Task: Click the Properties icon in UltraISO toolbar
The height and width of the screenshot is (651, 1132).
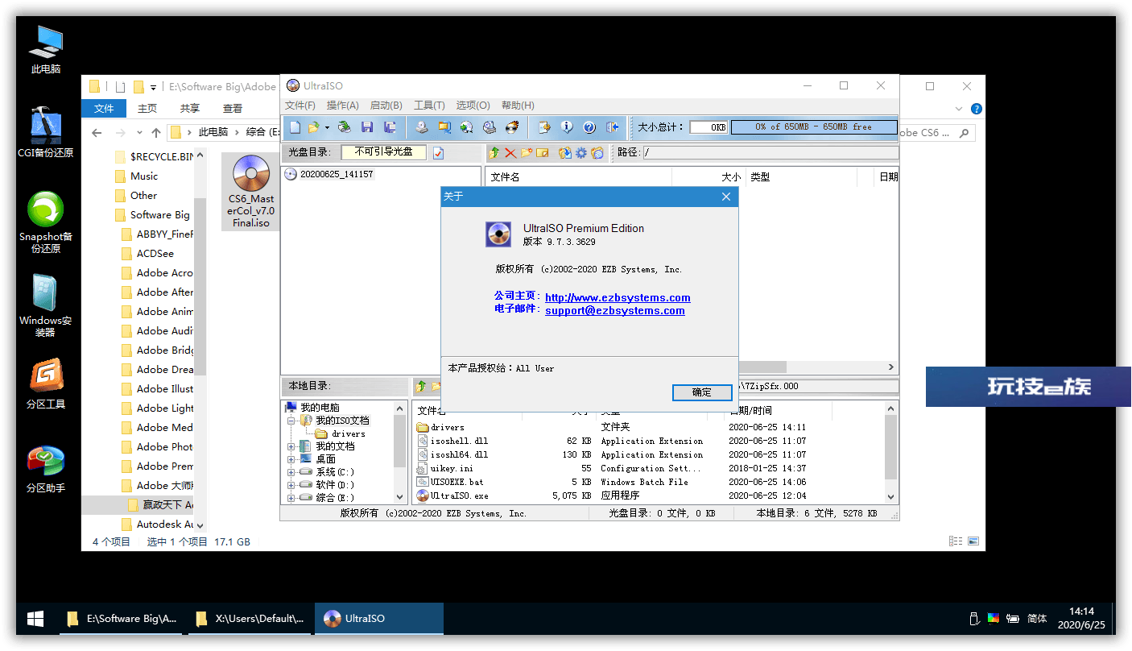Action: click(x=544, y=126)
